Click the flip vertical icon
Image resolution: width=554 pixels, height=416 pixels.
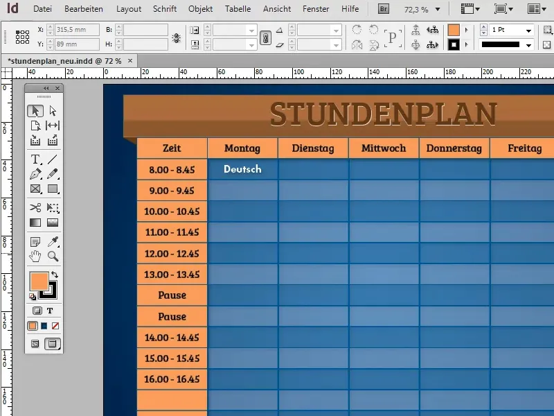click(x=373, y=44)
